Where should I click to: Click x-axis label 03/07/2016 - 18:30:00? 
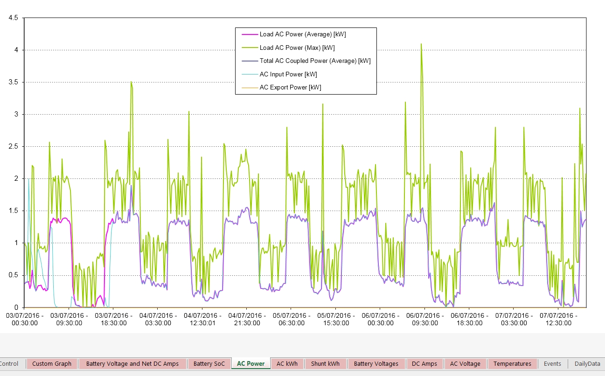tap(113, 319)
